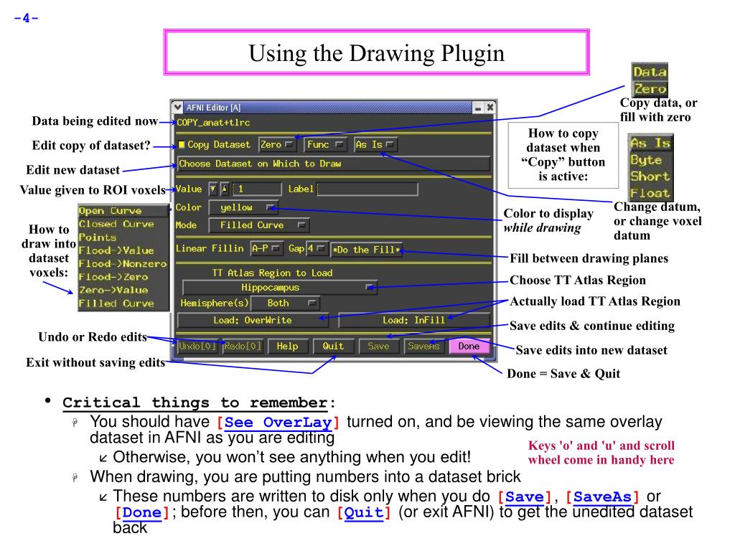Open the Hippocampus atlas region dropdown

coord(279,288)
